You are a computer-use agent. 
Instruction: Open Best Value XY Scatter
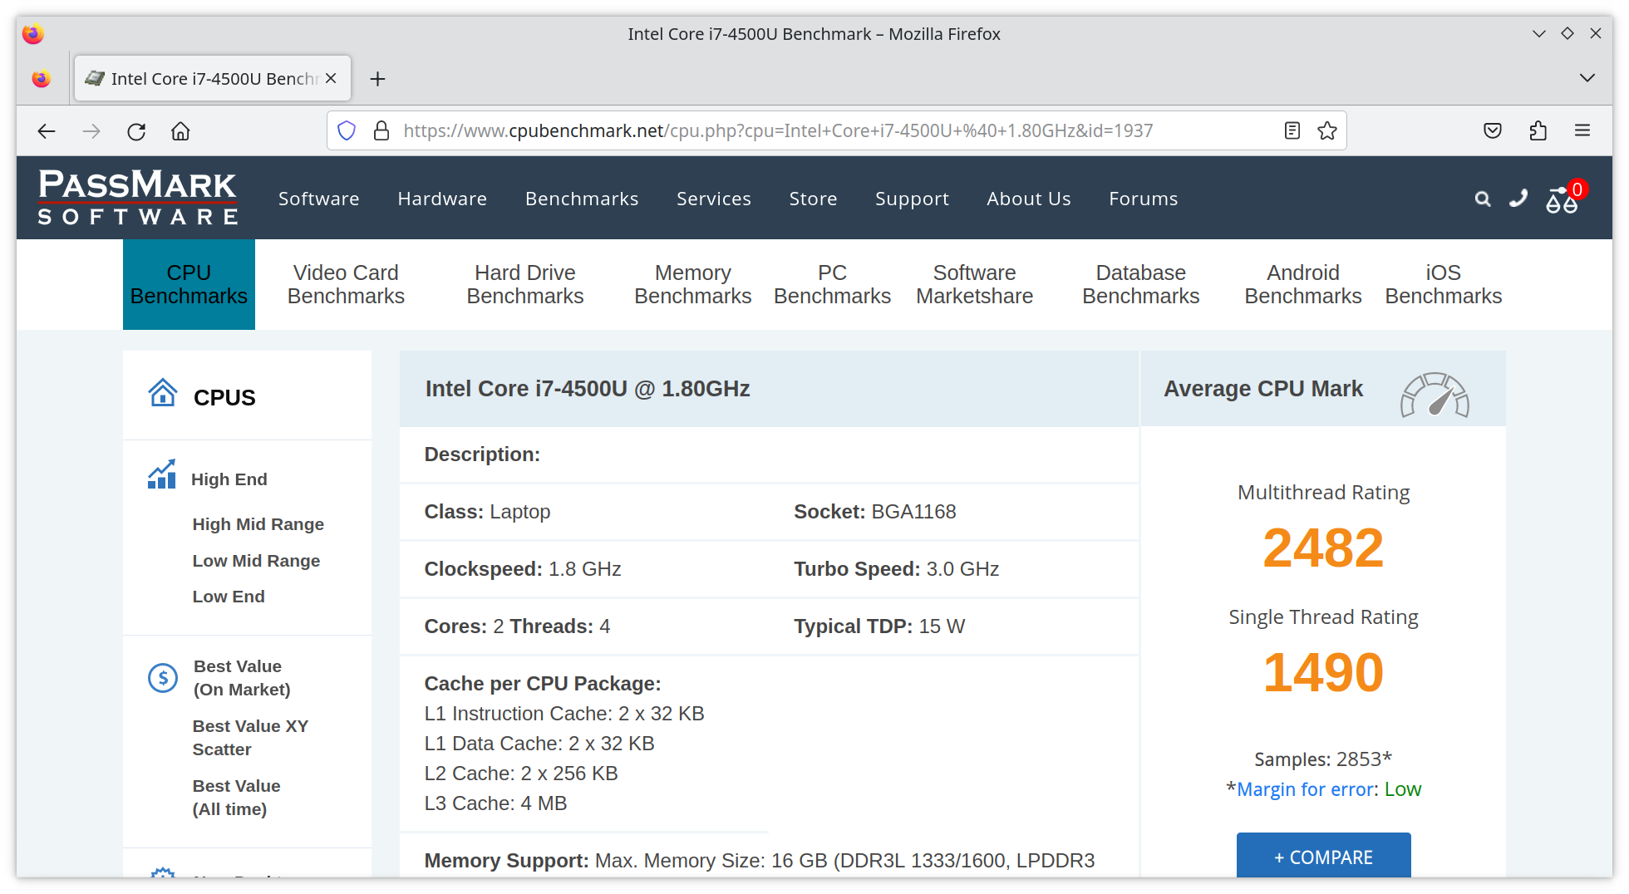coord(250,738)
